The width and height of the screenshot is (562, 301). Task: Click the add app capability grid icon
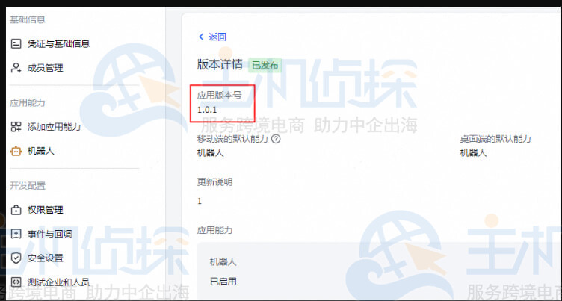click(x=16, y=126)
